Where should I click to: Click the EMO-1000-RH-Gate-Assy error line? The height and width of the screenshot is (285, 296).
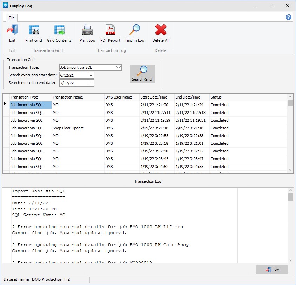[x=100, y=245]
